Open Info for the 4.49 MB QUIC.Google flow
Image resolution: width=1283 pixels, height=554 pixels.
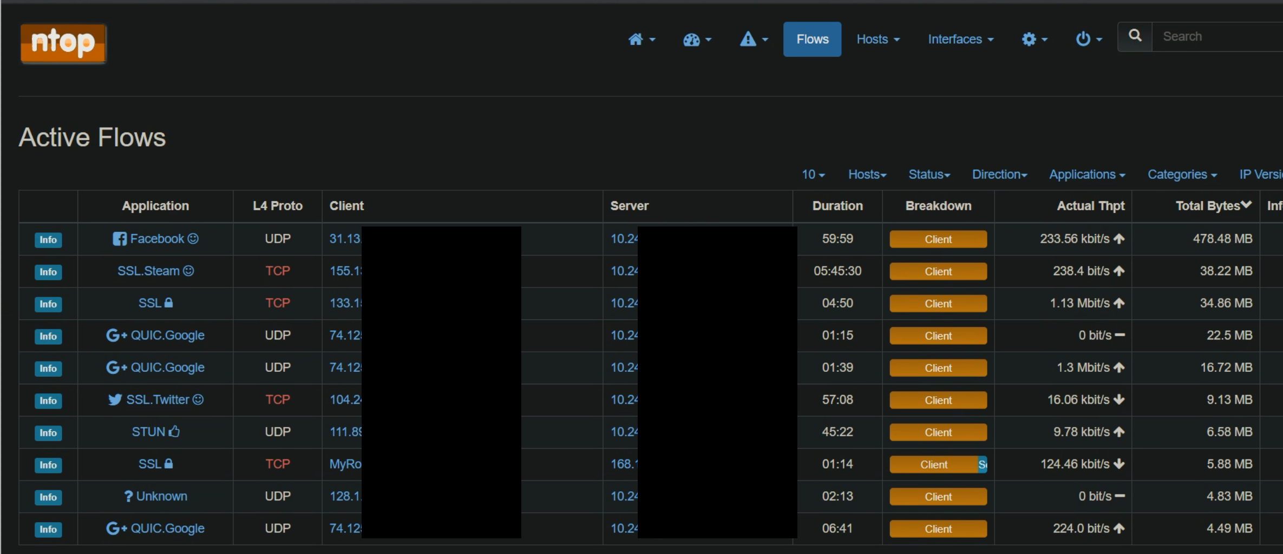tap(48, 529)
